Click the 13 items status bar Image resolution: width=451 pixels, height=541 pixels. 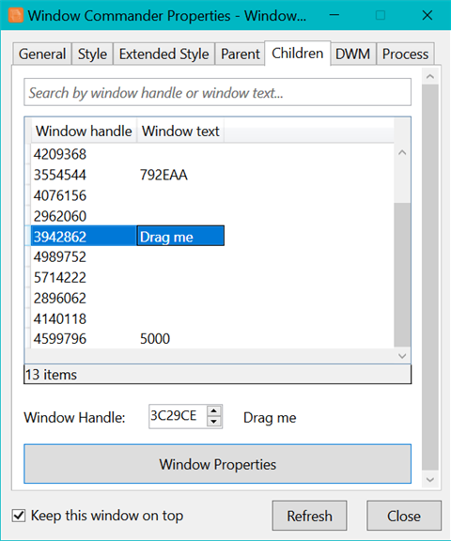pos(217,375)
